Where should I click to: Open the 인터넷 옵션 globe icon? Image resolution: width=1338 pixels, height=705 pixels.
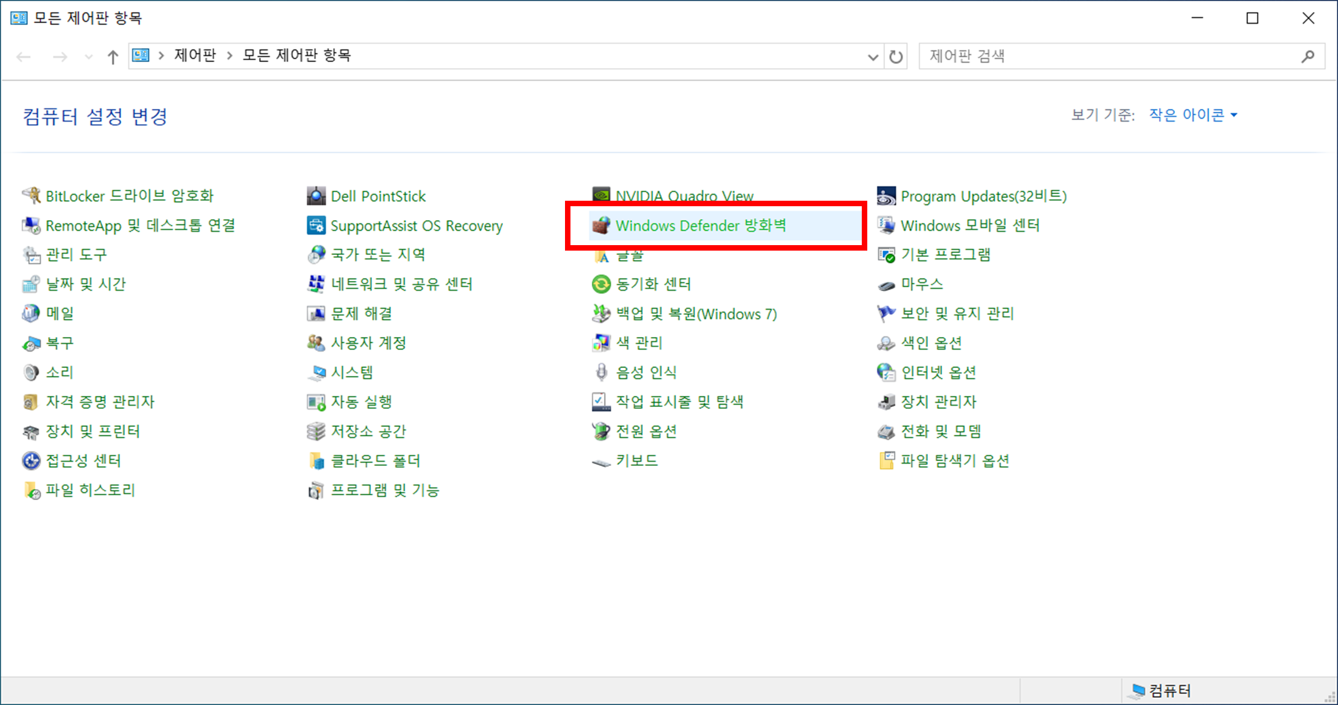pos(886,372)
